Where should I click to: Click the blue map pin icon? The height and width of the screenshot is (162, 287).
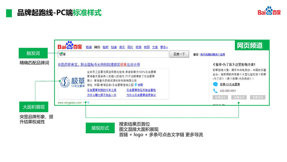pos(136,85)
